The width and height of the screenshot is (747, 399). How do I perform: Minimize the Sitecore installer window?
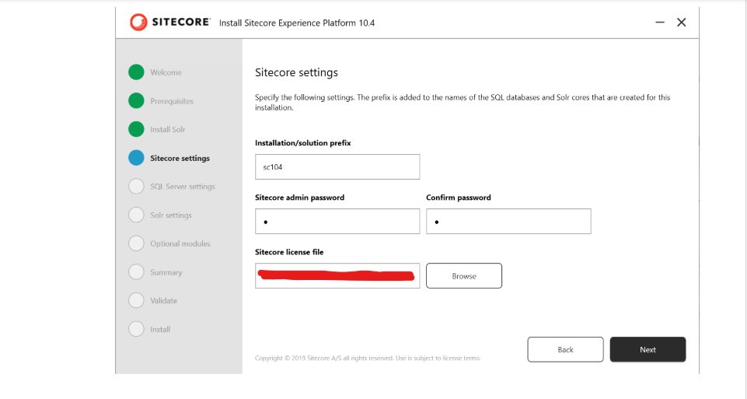pos(660,23)
